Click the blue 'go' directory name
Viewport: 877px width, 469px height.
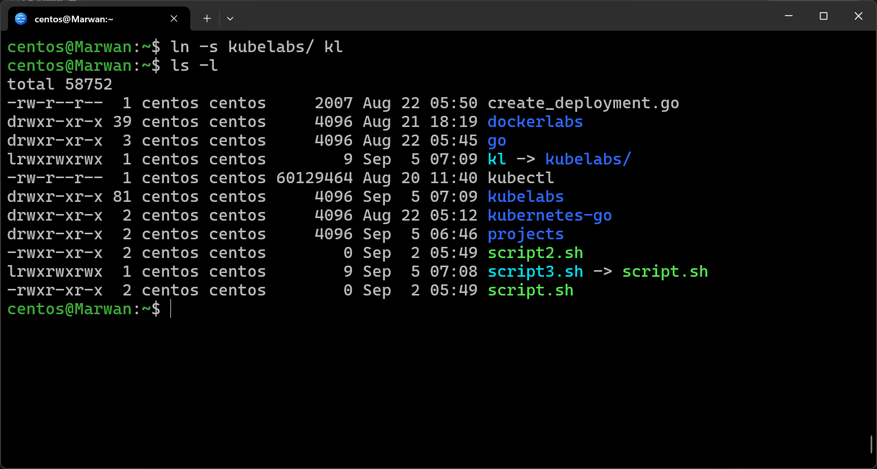497,141
